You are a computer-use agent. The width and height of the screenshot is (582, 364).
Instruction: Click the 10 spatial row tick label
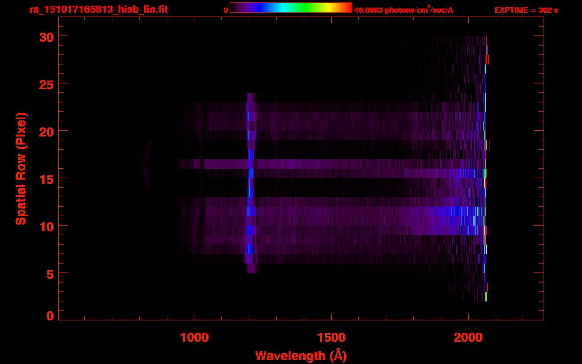coord(47,226)
